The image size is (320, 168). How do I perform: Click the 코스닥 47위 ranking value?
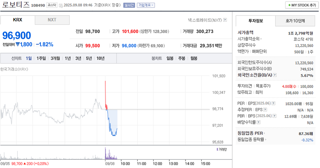[x=303, y=39]
